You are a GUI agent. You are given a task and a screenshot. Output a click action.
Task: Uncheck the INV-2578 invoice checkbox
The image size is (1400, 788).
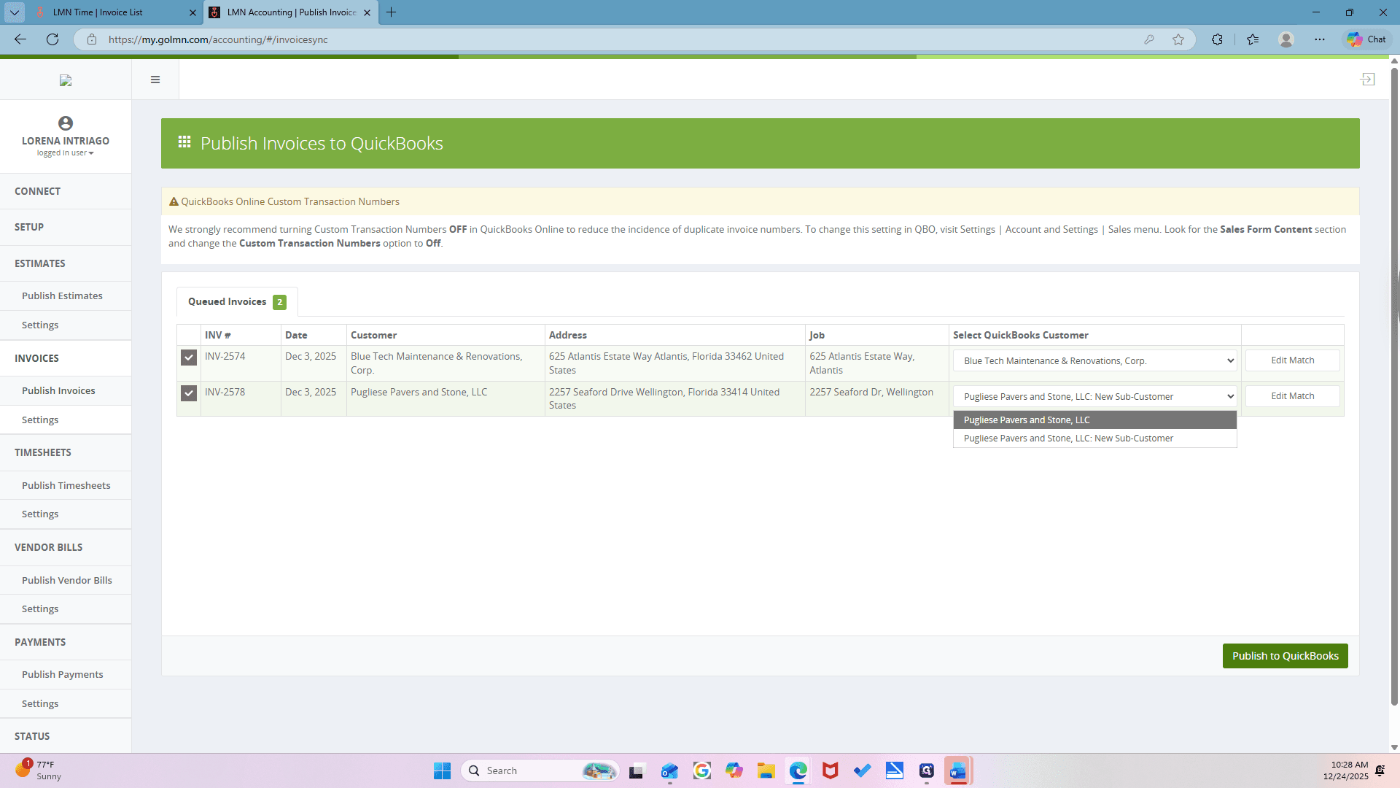189,393
